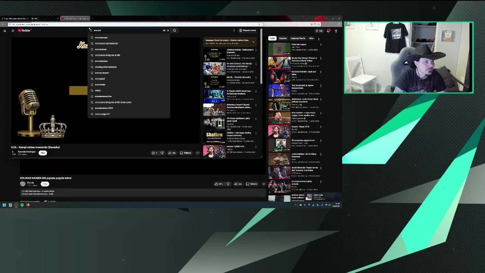Click the Kirjaudu sisään sign-in button

pyautogui.click(x=248, y=30)
